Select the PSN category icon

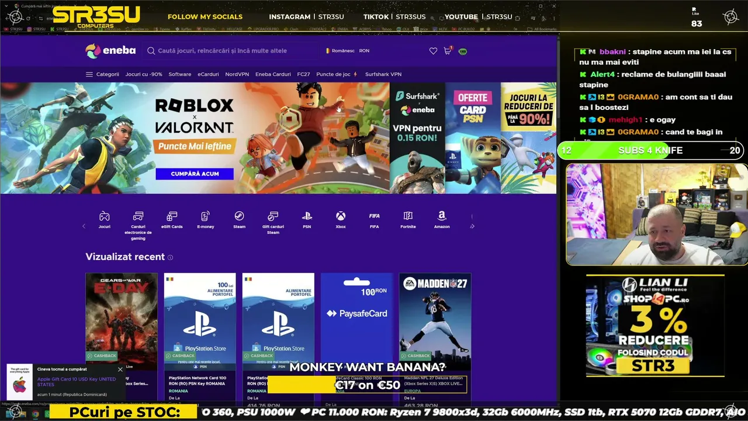307,219
